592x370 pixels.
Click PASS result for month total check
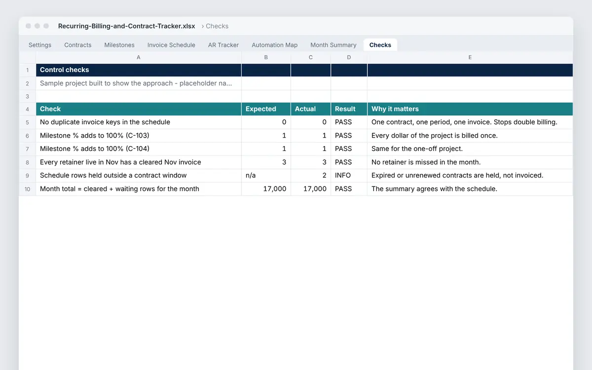click(x=349, y=189)
